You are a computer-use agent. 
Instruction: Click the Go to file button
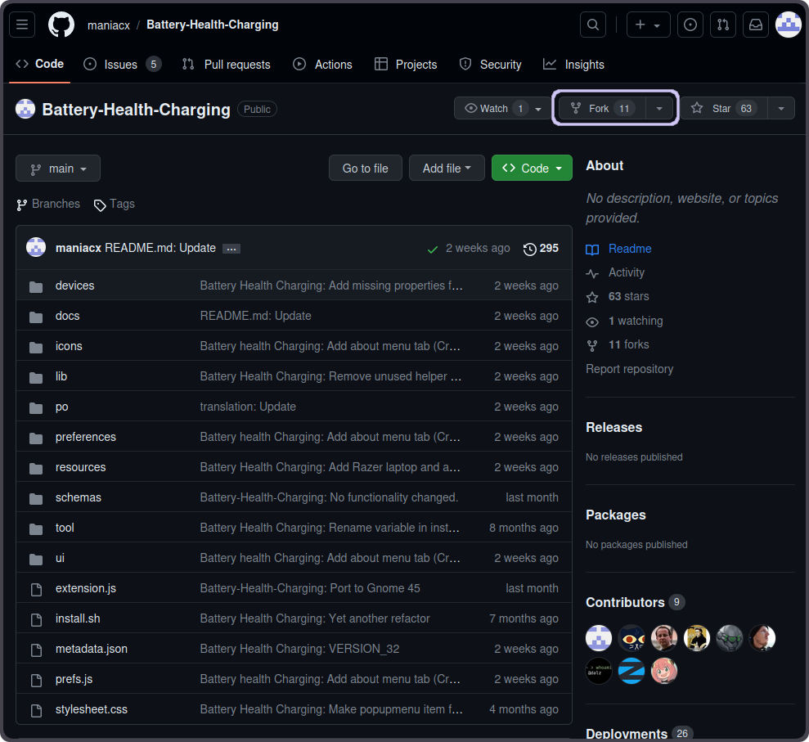tap(365, 169)
